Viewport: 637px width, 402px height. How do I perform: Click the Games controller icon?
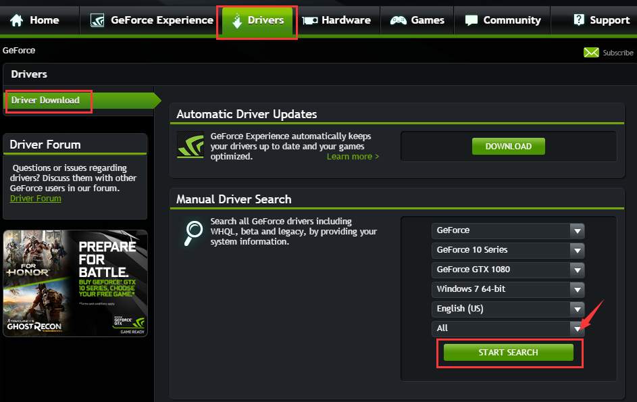pyautogui.click(x=398, y=20)
